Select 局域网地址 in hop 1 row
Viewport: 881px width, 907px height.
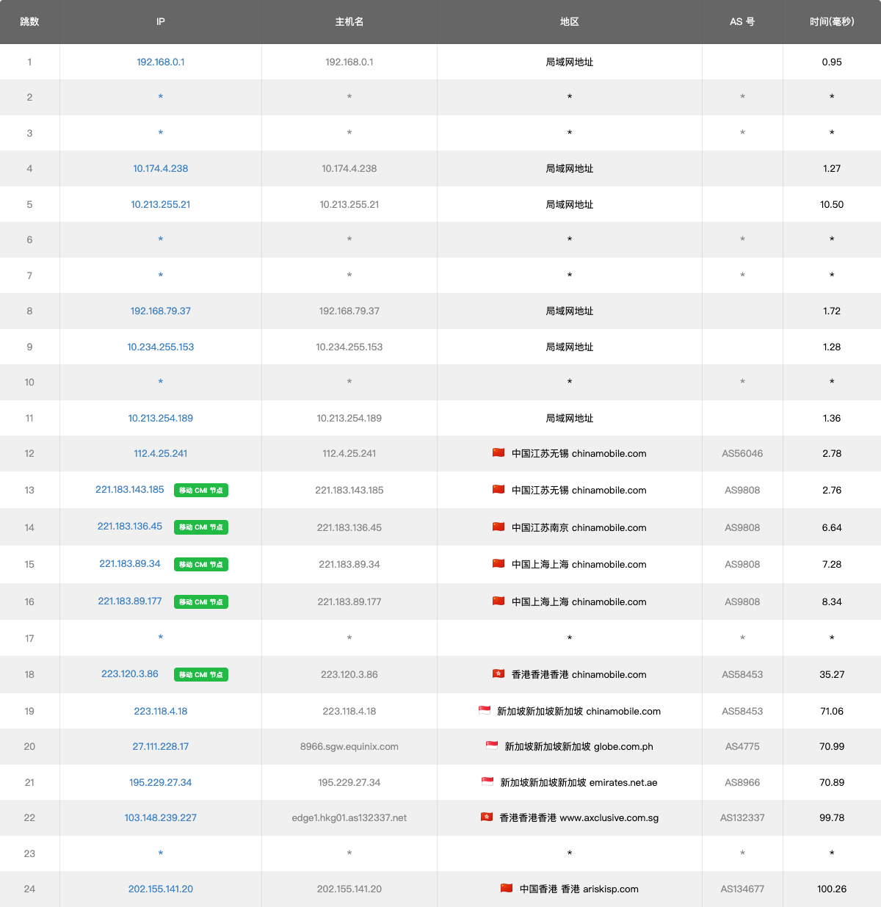[570, 62]
